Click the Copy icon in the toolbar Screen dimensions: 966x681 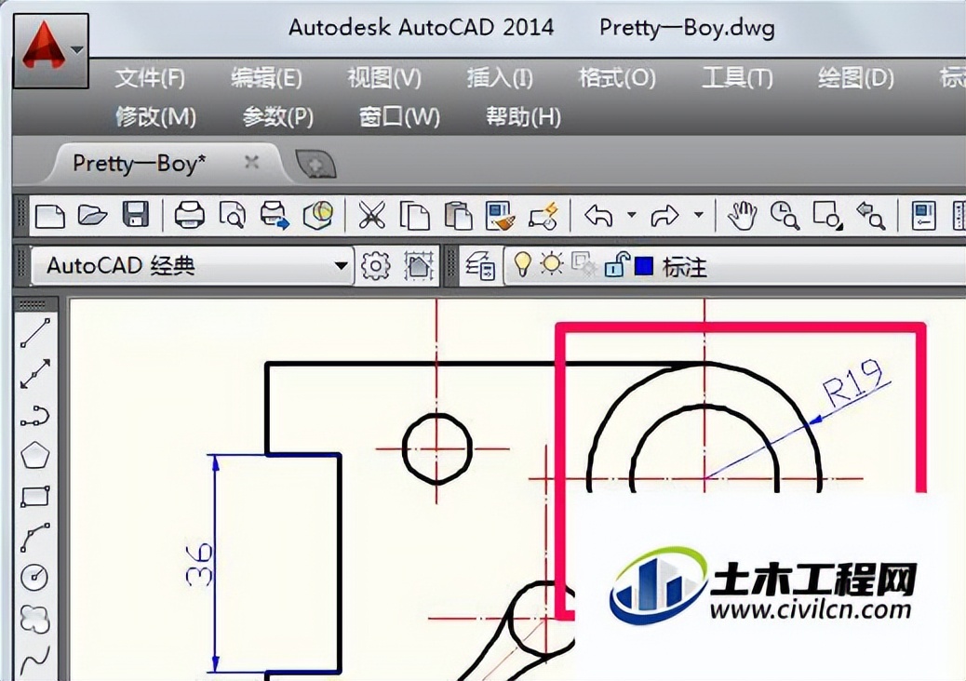415,216
